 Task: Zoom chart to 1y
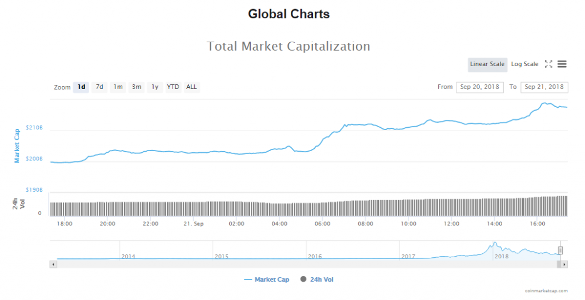(x=155, y=87)
